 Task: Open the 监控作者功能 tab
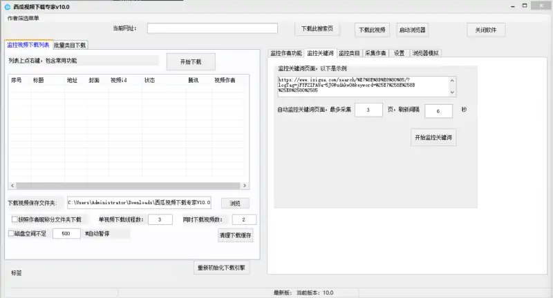[286, 53]
